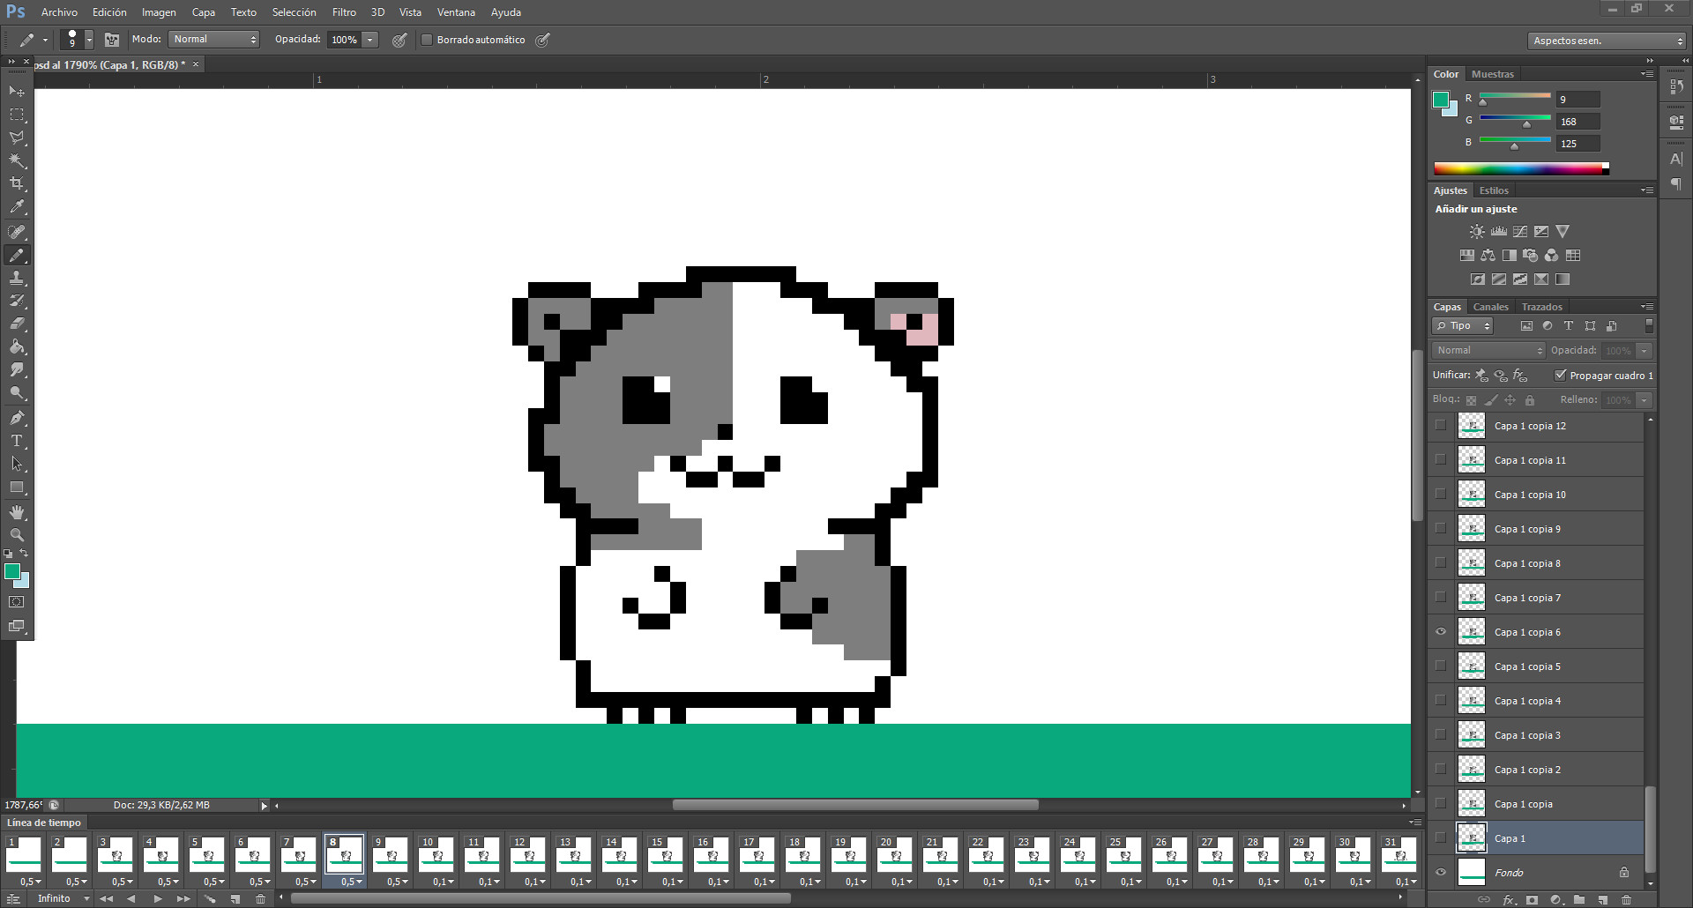Screen dimensions: 1693x908
Task: Select the Magic Wand tool
Action: [x=17, y=161]
